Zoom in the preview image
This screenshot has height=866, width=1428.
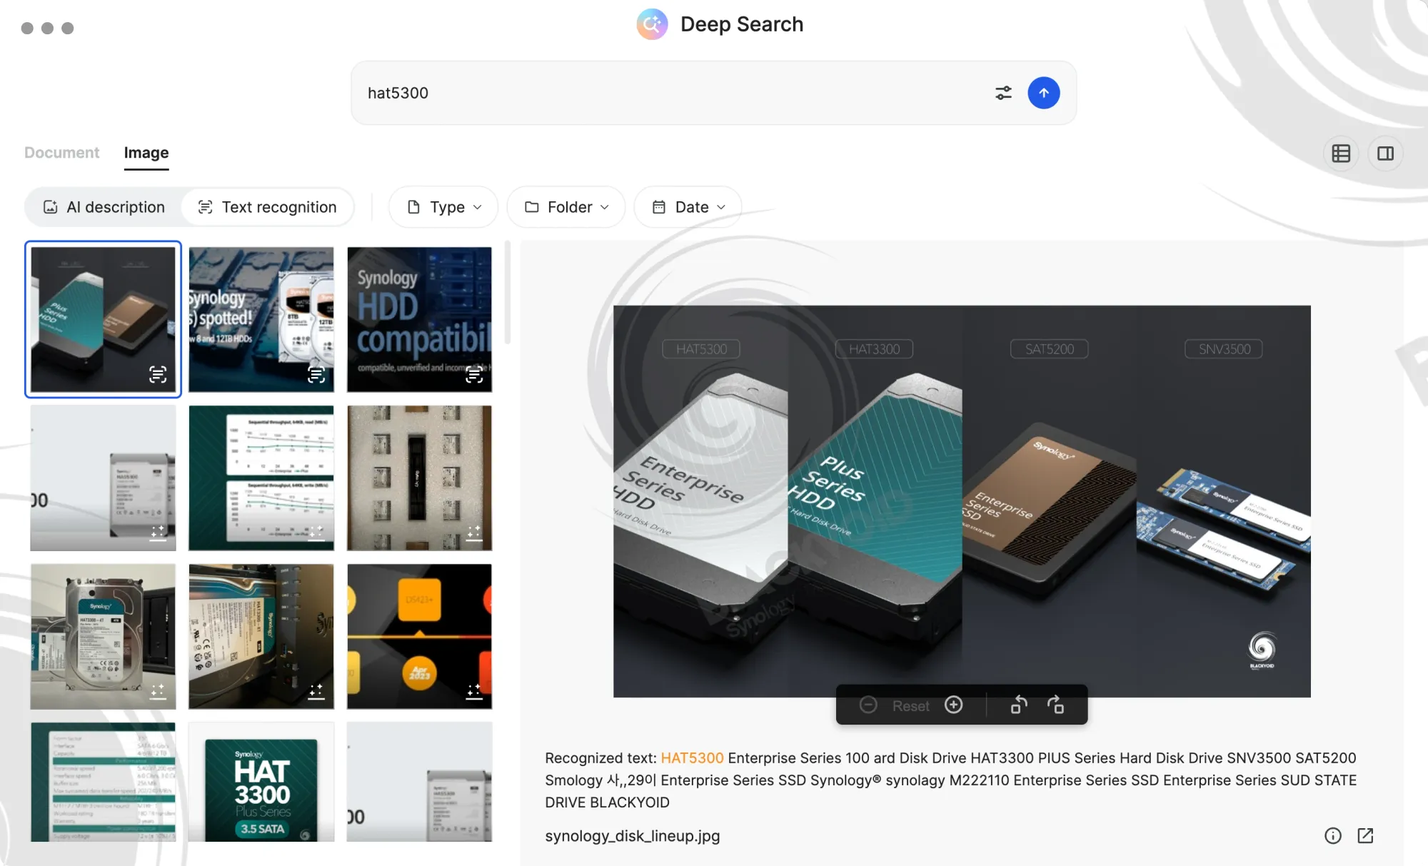click(x=953, y=705)
